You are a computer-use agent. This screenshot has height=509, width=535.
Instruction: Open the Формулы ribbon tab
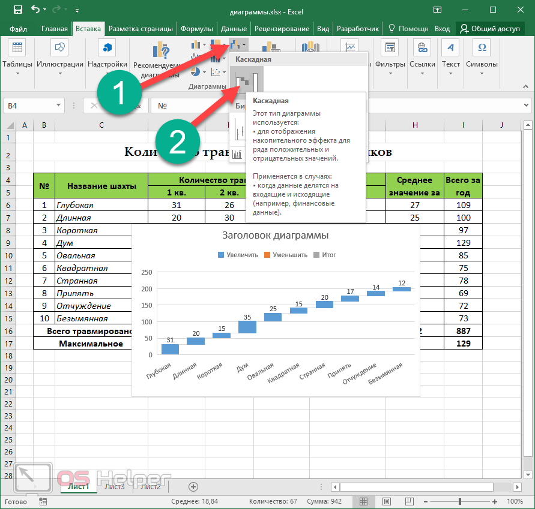point(197,29)
